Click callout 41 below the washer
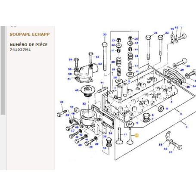Viewport: 196px width, 196px height. click(x=87, y=140)
